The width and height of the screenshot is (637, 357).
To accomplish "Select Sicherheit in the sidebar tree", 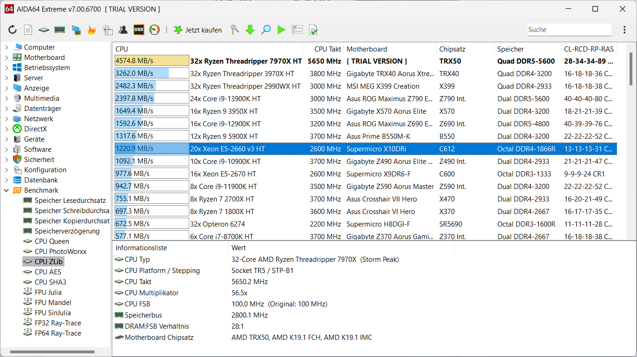I will coord(39,160).
